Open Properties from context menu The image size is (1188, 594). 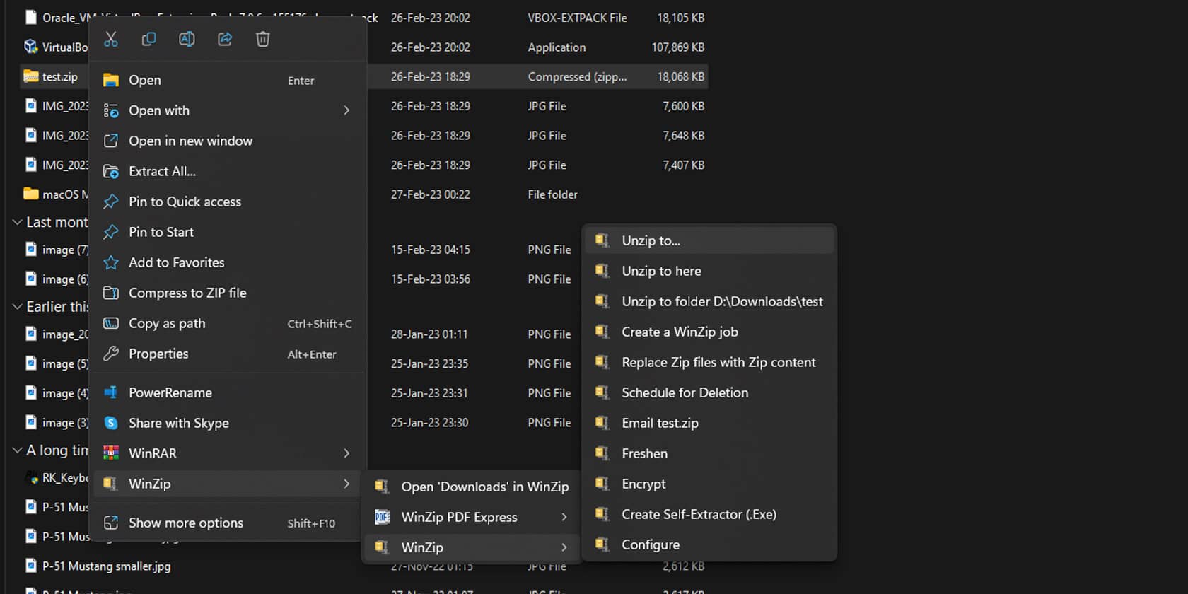227,354
